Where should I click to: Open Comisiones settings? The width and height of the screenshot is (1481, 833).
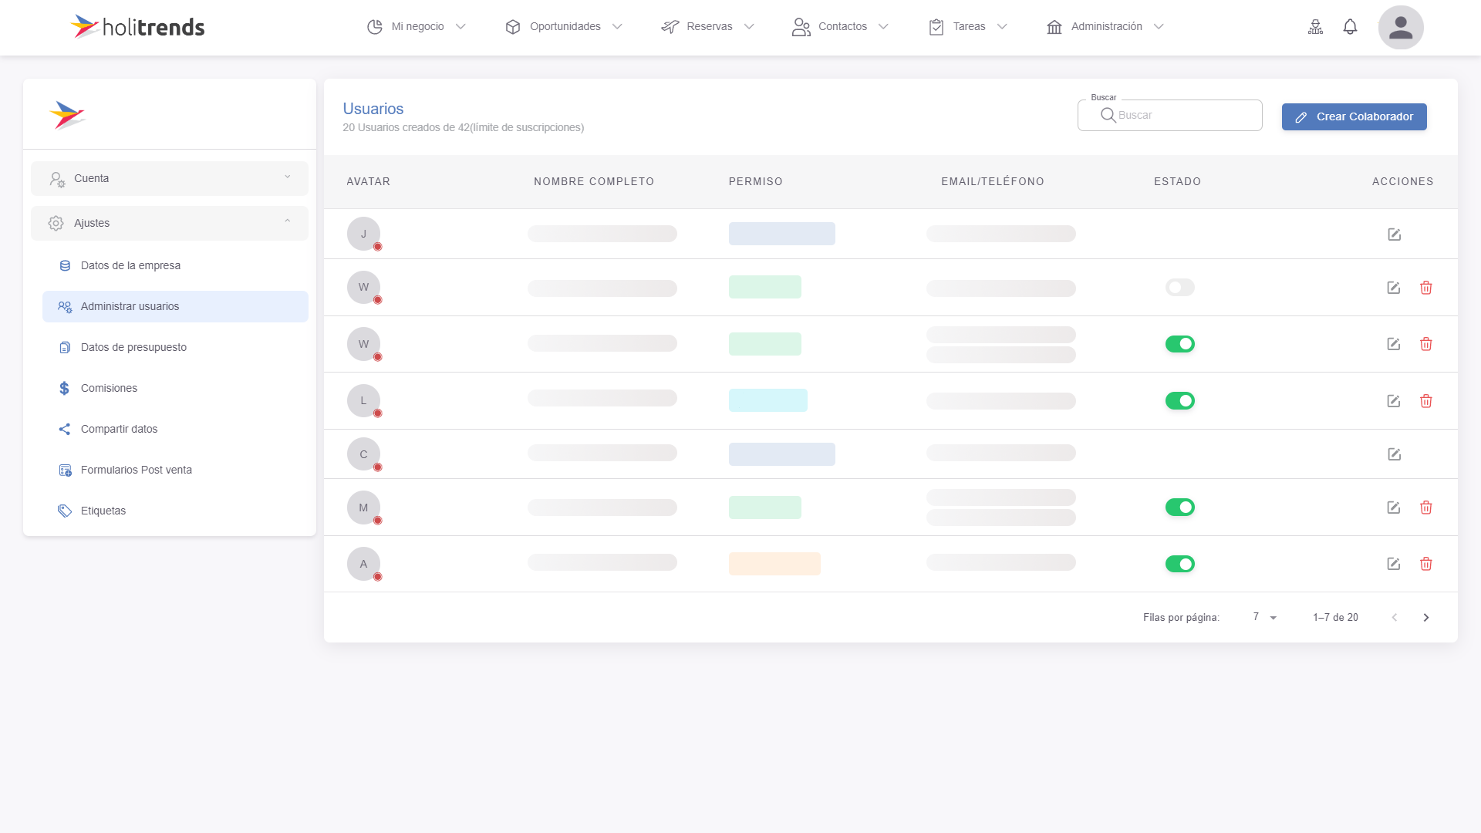click(175, 388)
